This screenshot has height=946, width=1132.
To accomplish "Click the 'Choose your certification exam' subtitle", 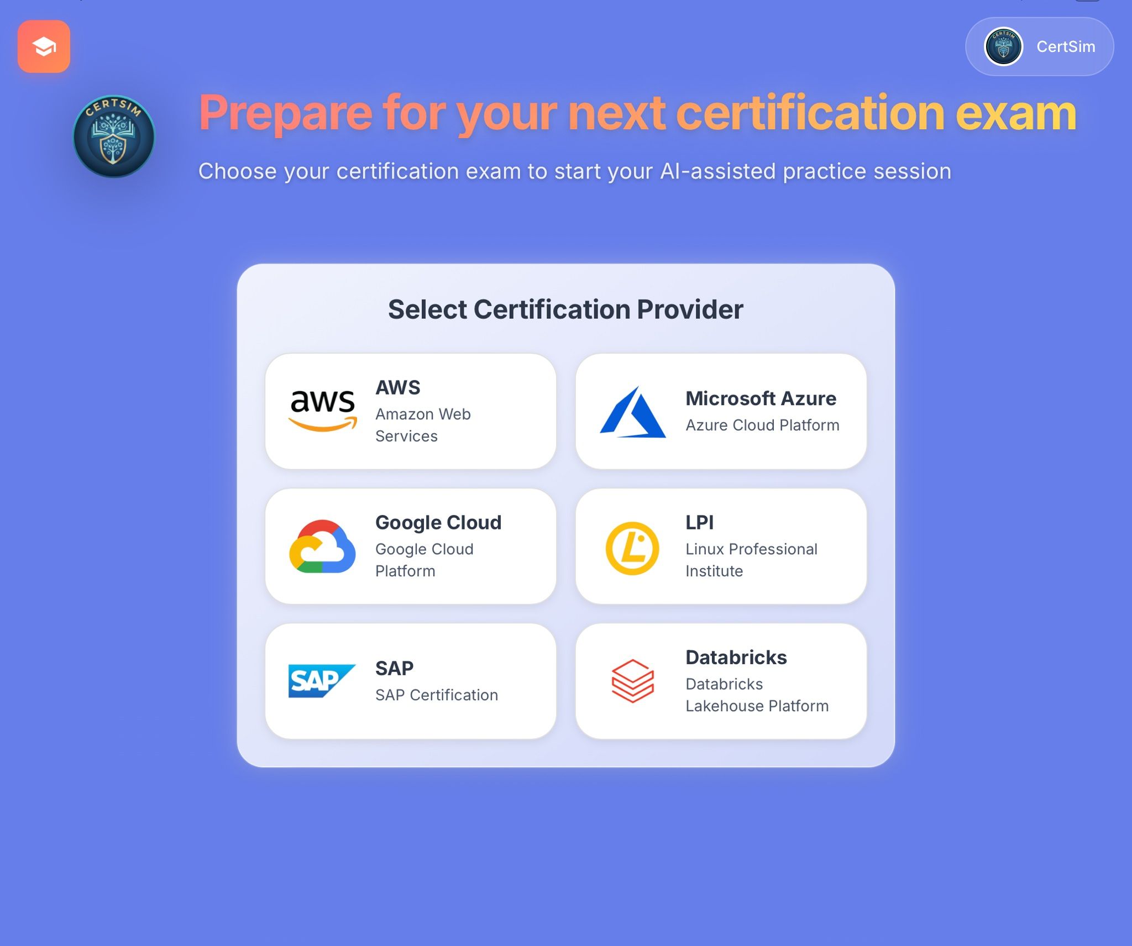I will tap(575, 171).
